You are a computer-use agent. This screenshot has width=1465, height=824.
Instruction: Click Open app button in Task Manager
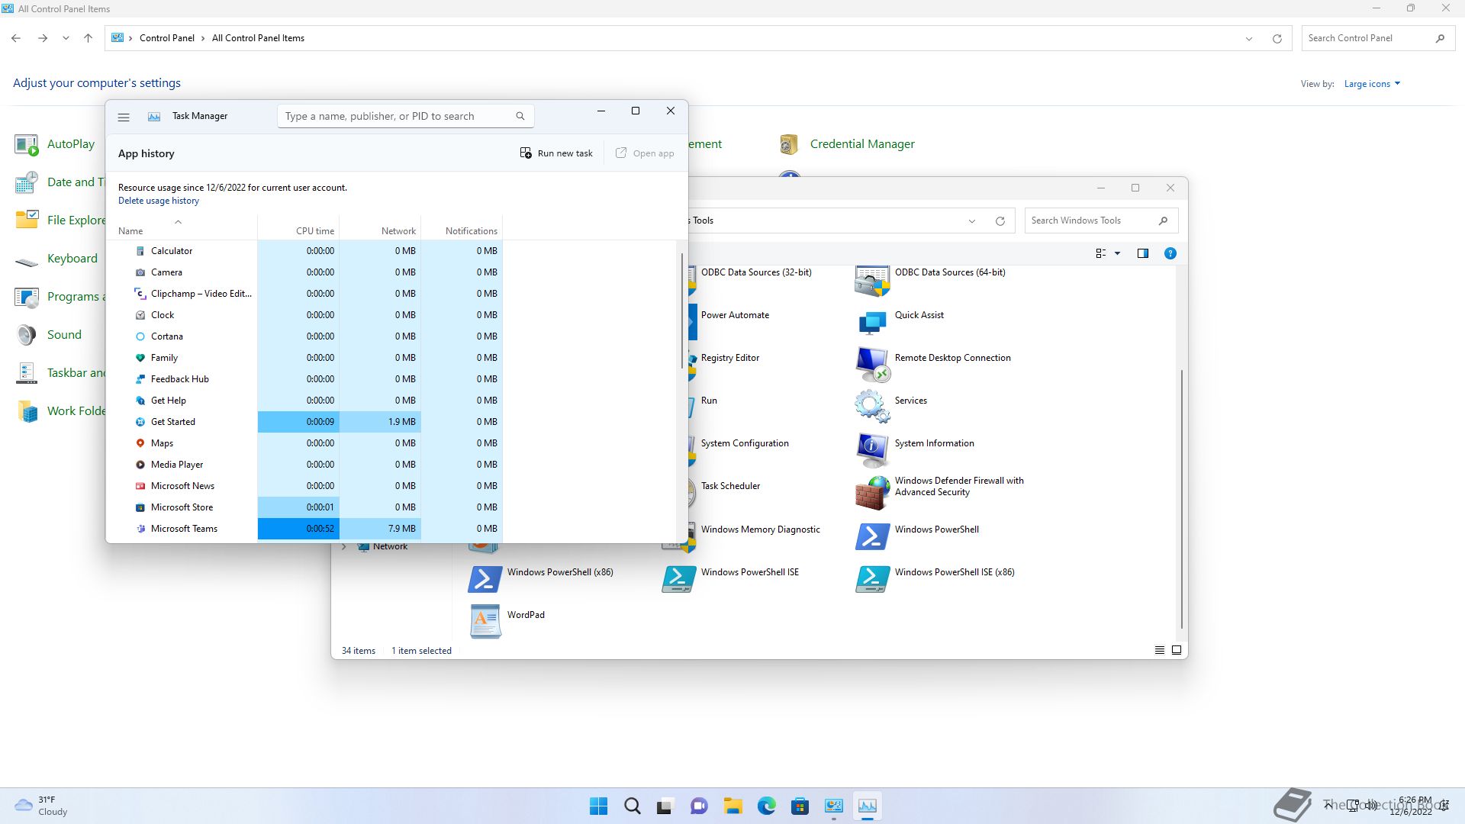pyautogui.click(x=645, y=153)
